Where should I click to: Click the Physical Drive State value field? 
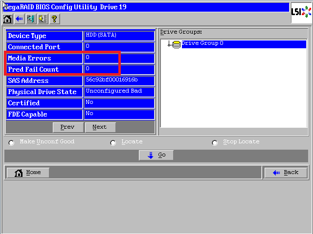[x=119, y=92]
